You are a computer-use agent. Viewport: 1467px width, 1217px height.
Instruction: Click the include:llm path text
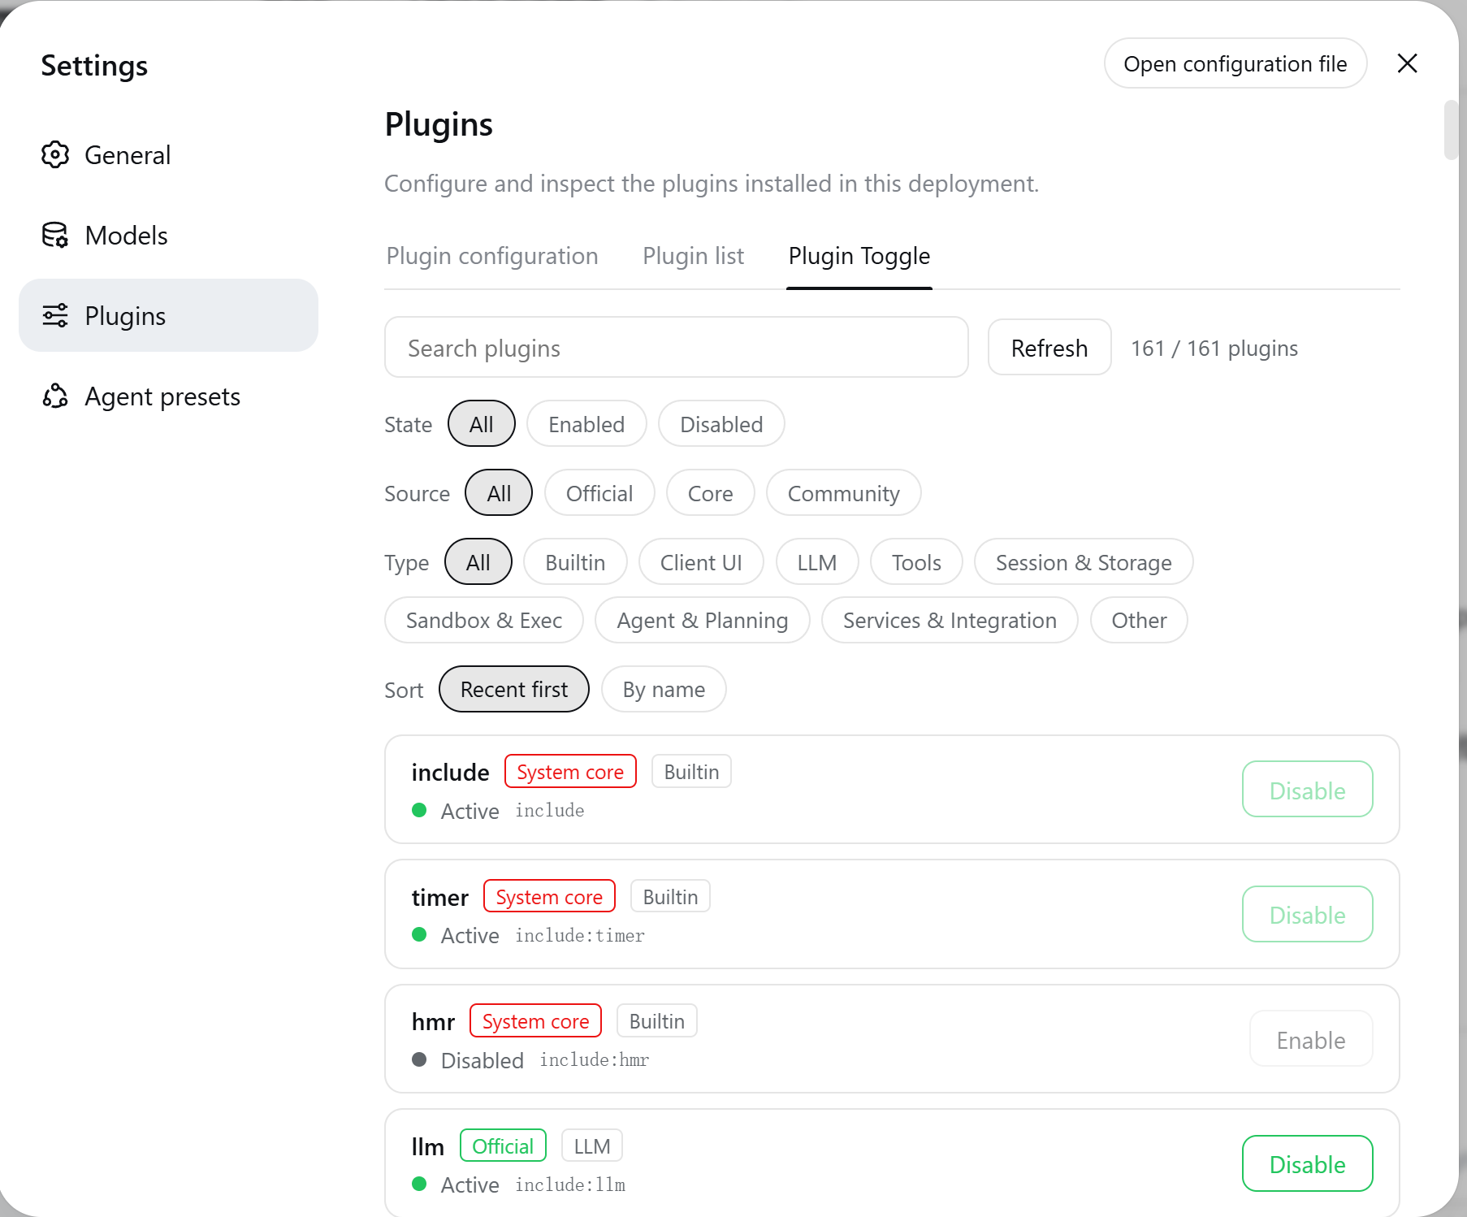[x=570, y=1185]
